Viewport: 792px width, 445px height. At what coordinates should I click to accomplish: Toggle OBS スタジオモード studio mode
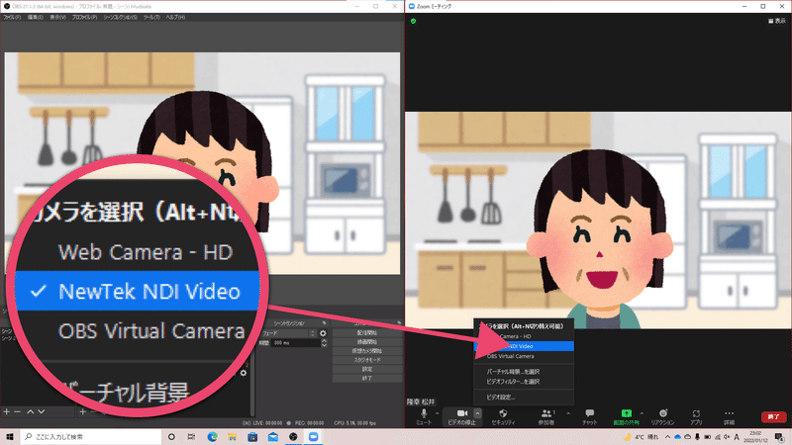pos(367,360)
